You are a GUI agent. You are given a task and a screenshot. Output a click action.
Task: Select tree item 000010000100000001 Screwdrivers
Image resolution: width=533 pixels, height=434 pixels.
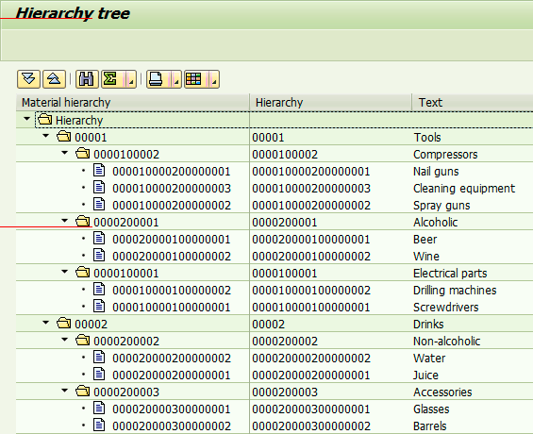pos(172,308)
